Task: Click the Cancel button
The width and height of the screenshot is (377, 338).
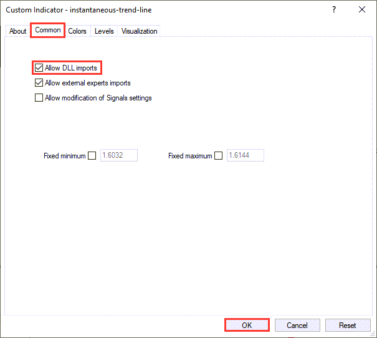Action: (297, 326)
